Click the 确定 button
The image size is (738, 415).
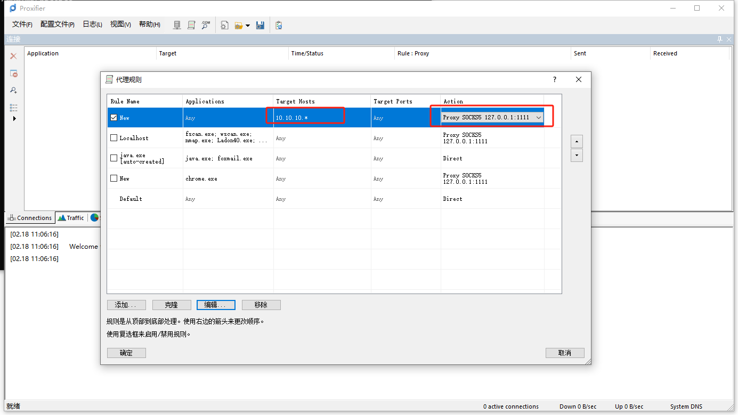coord(126,353)
